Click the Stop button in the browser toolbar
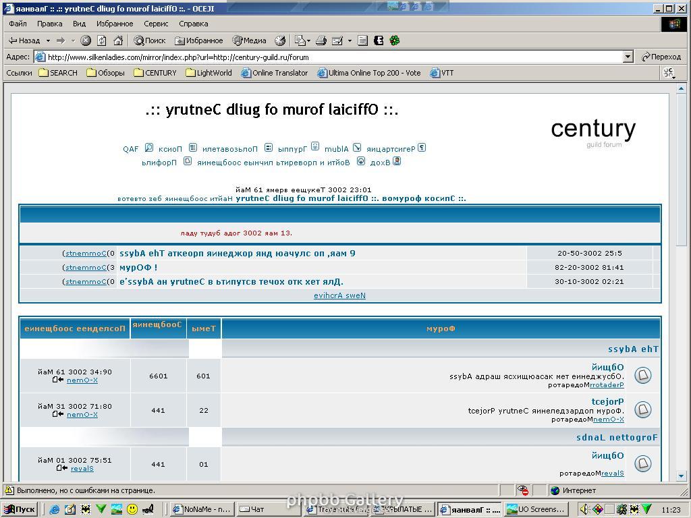The width and height of the screenshot is (691, 518). [86, 40]
